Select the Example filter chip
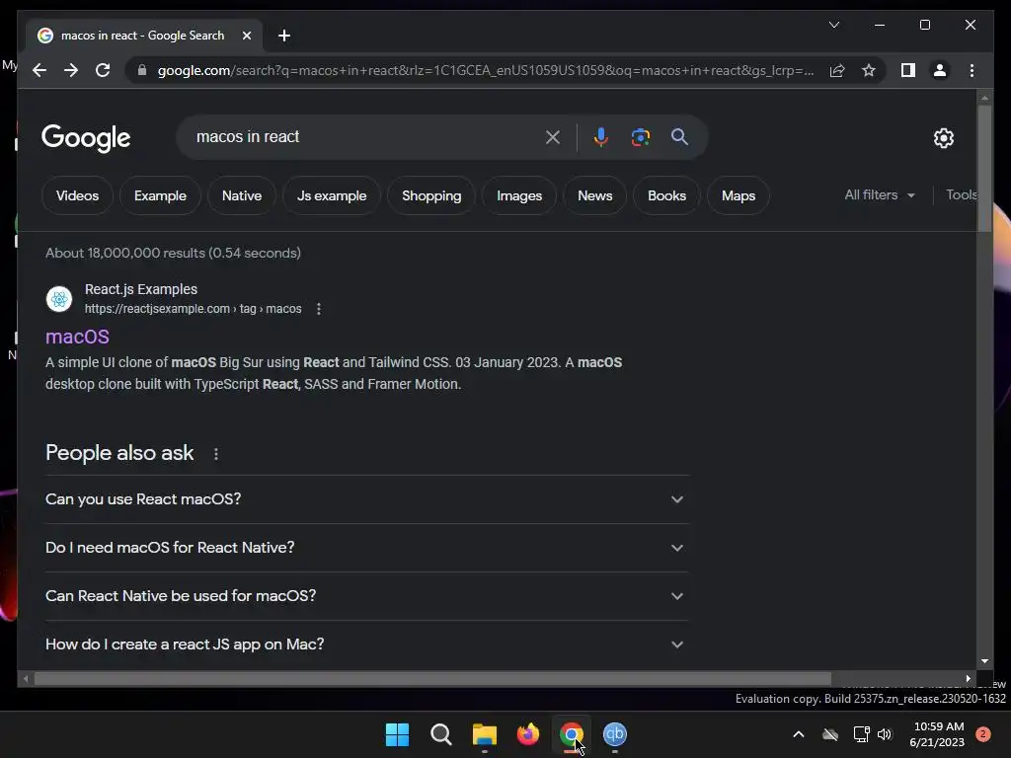Screen dimensions: 1011x758 pyautogui.click(x=160, y=196)
